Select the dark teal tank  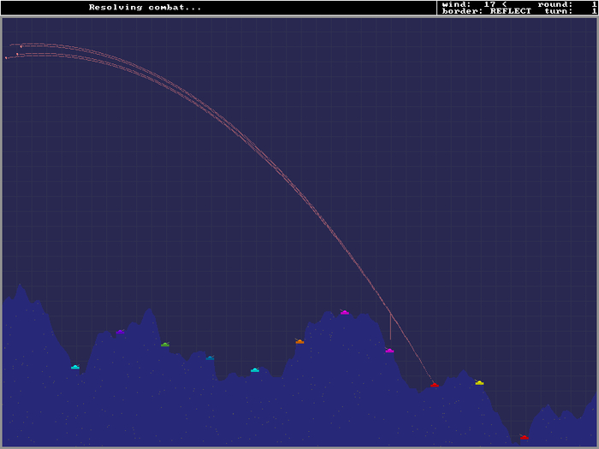tap(210, 357)
